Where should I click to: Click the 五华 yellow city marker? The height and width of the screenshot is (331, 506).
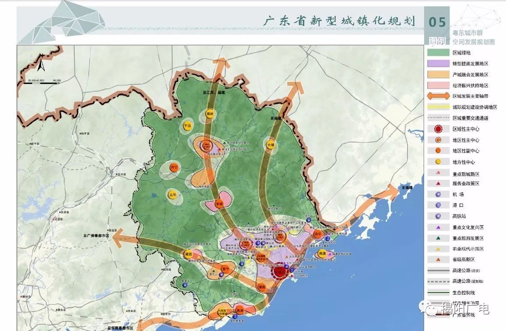pyautogui.click(x=173, y=195)
